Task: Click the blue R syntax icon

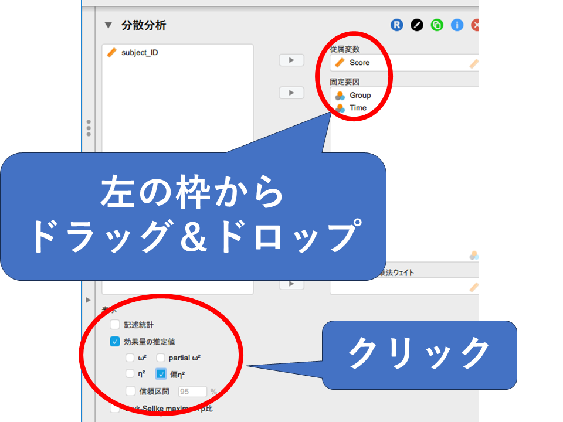Action: tap(397, 25)
